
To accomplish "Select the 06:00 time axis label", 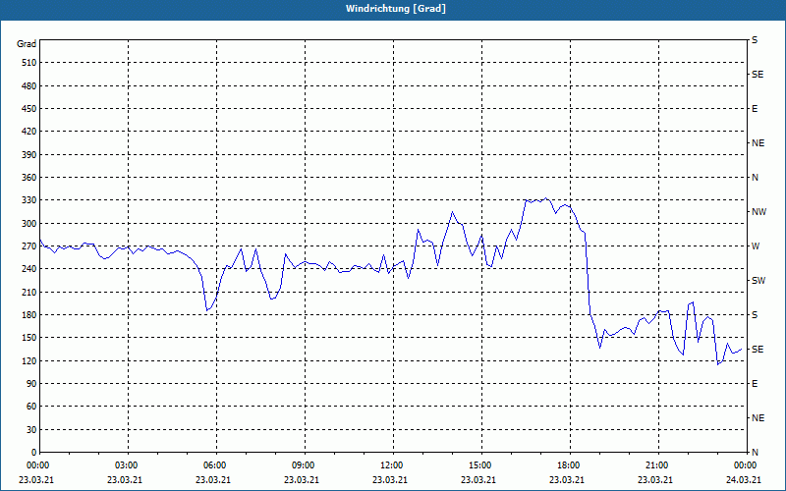I will coord(214,465).
